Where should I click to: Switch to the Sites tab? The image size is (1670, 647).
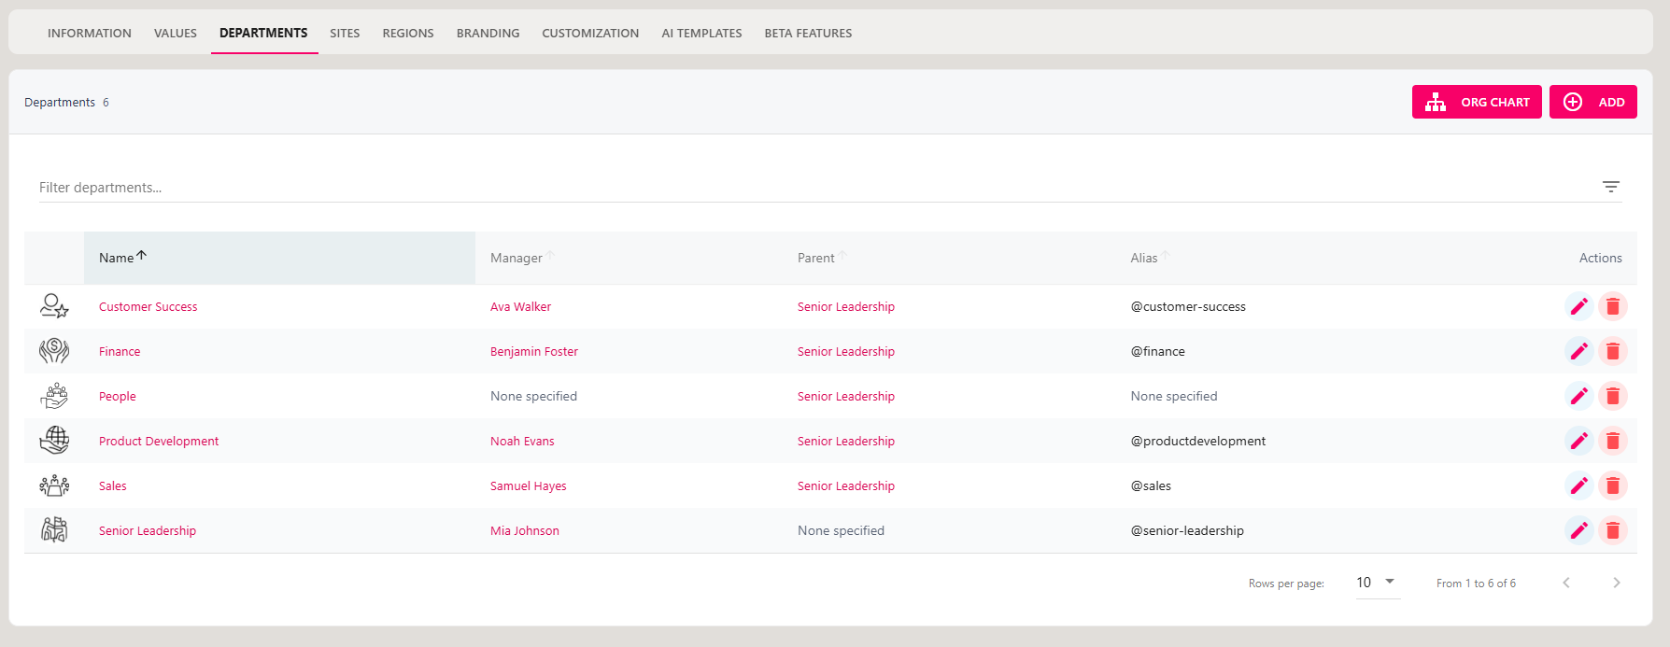(345, 33)
